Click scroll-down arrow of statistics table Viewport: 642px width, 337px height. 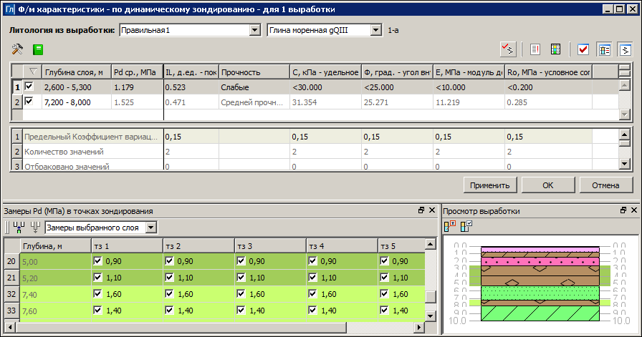pyautogui.click(x=624, y=164)
